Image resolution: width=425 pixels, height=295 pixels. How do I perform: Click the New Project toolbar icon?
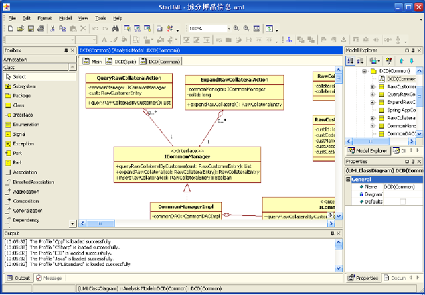pos(10,29)
